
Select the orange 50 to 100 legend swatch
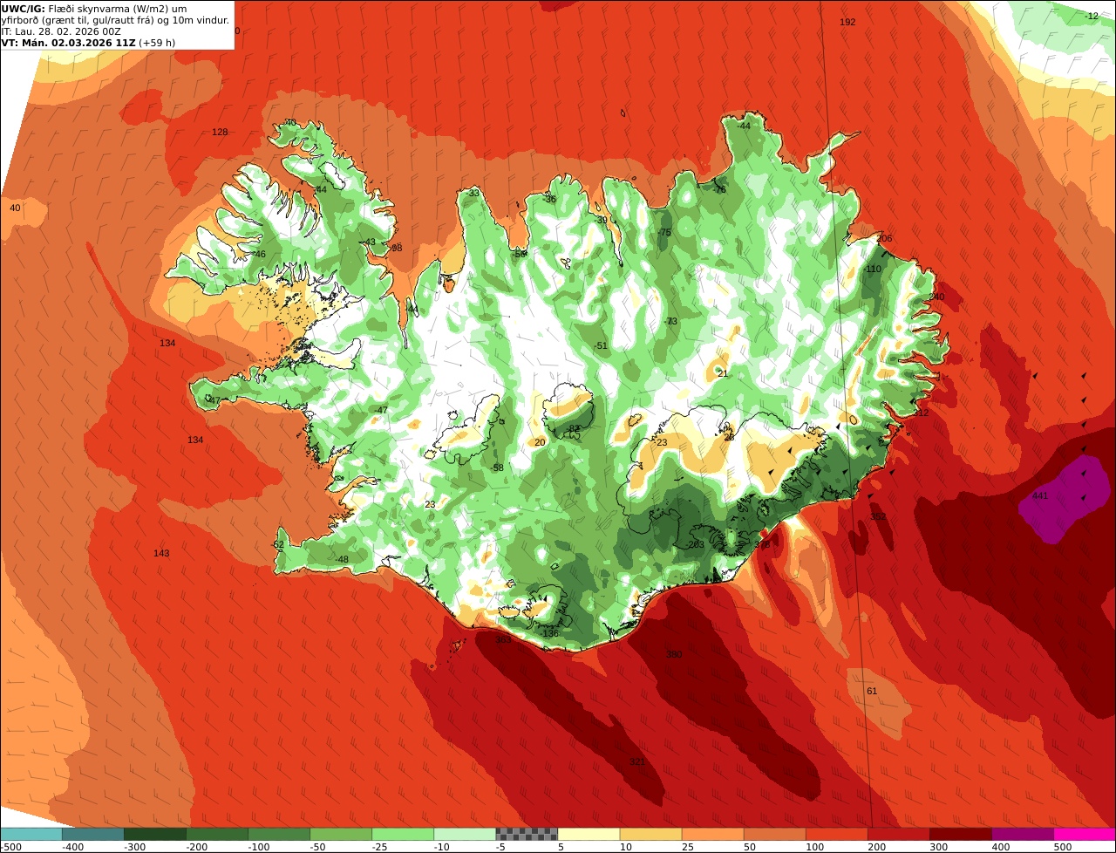pyautogui.click(x=774, y=834)
